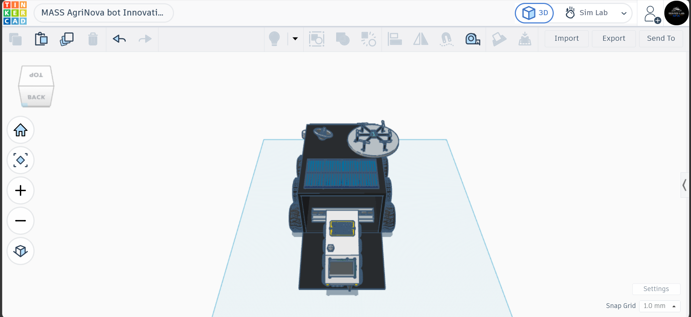Click the Tinkercad logo icon

[x=15, y=13]
